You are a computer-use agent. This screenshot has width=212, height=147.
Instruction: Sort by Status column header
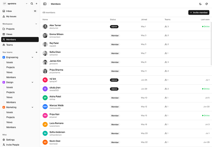pyautogui.click(x=113, y=20)
